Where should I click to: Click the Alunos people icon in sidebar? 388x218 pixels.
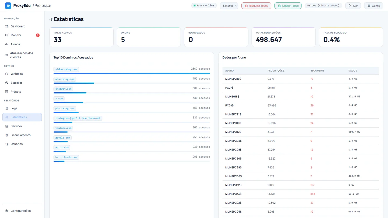coord(7,44)
